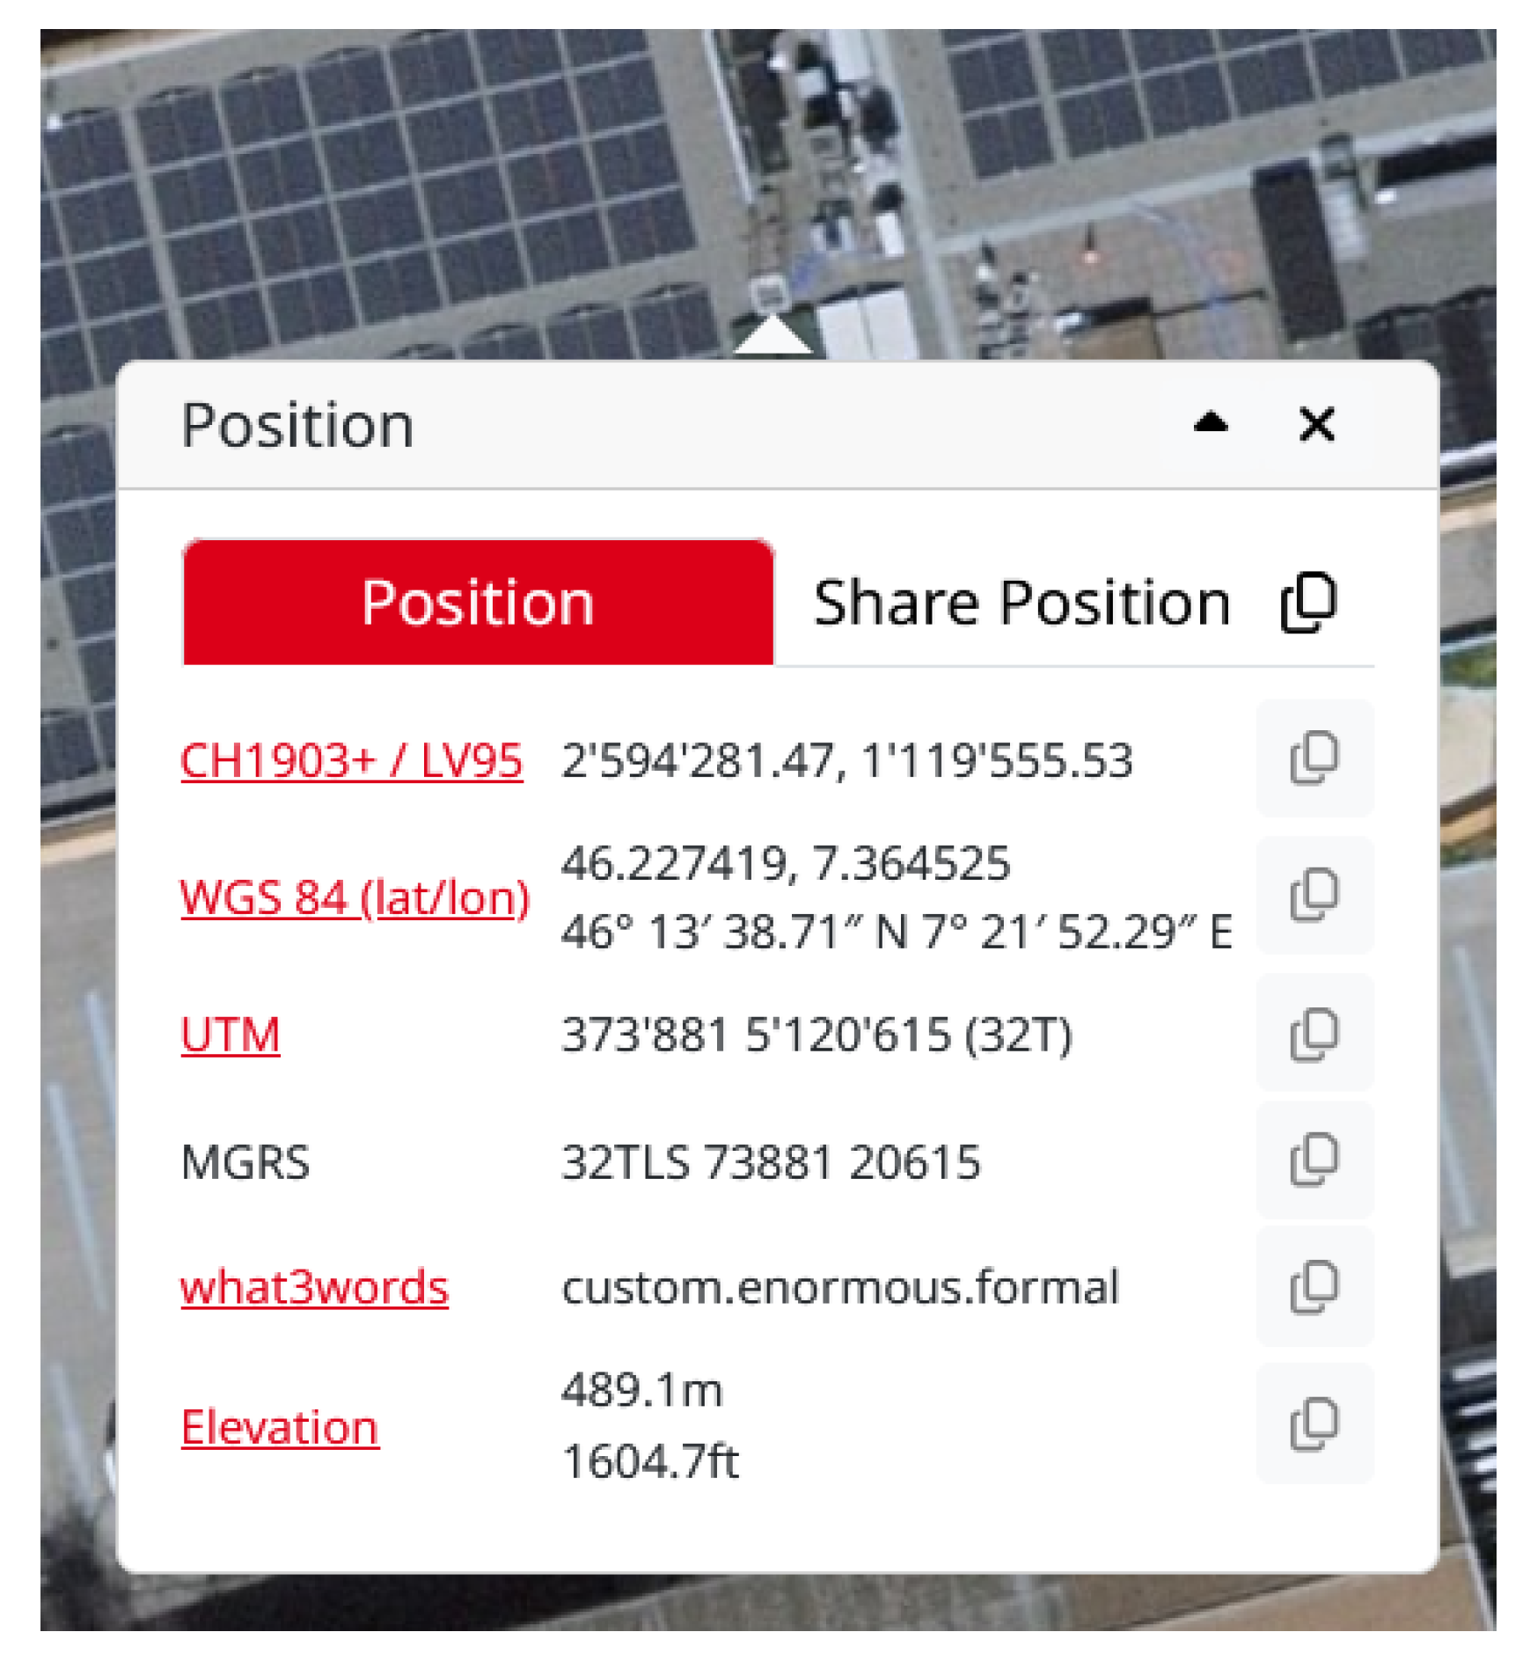Click the decimal WGS 84 coordinate value
The image size is (1530, 1654).
tap(786, 865)
